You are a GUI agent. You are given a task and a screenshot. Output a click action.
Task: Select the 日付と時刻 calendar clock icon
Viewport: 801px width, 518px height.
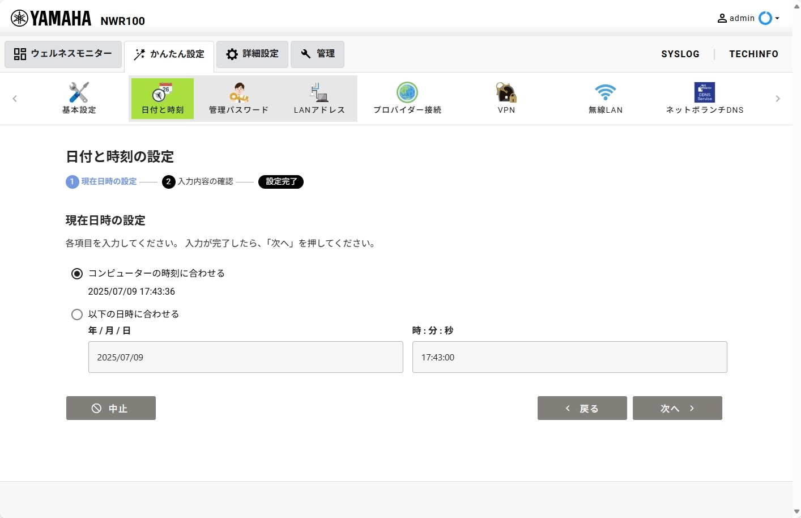click(163, 93)
